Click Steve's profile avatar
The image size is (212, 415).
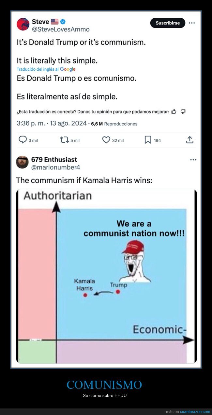(x=23, y=24)
